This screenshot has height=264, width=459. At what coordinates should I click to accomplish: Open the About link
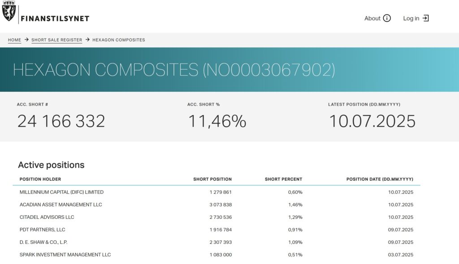point(377,18)
